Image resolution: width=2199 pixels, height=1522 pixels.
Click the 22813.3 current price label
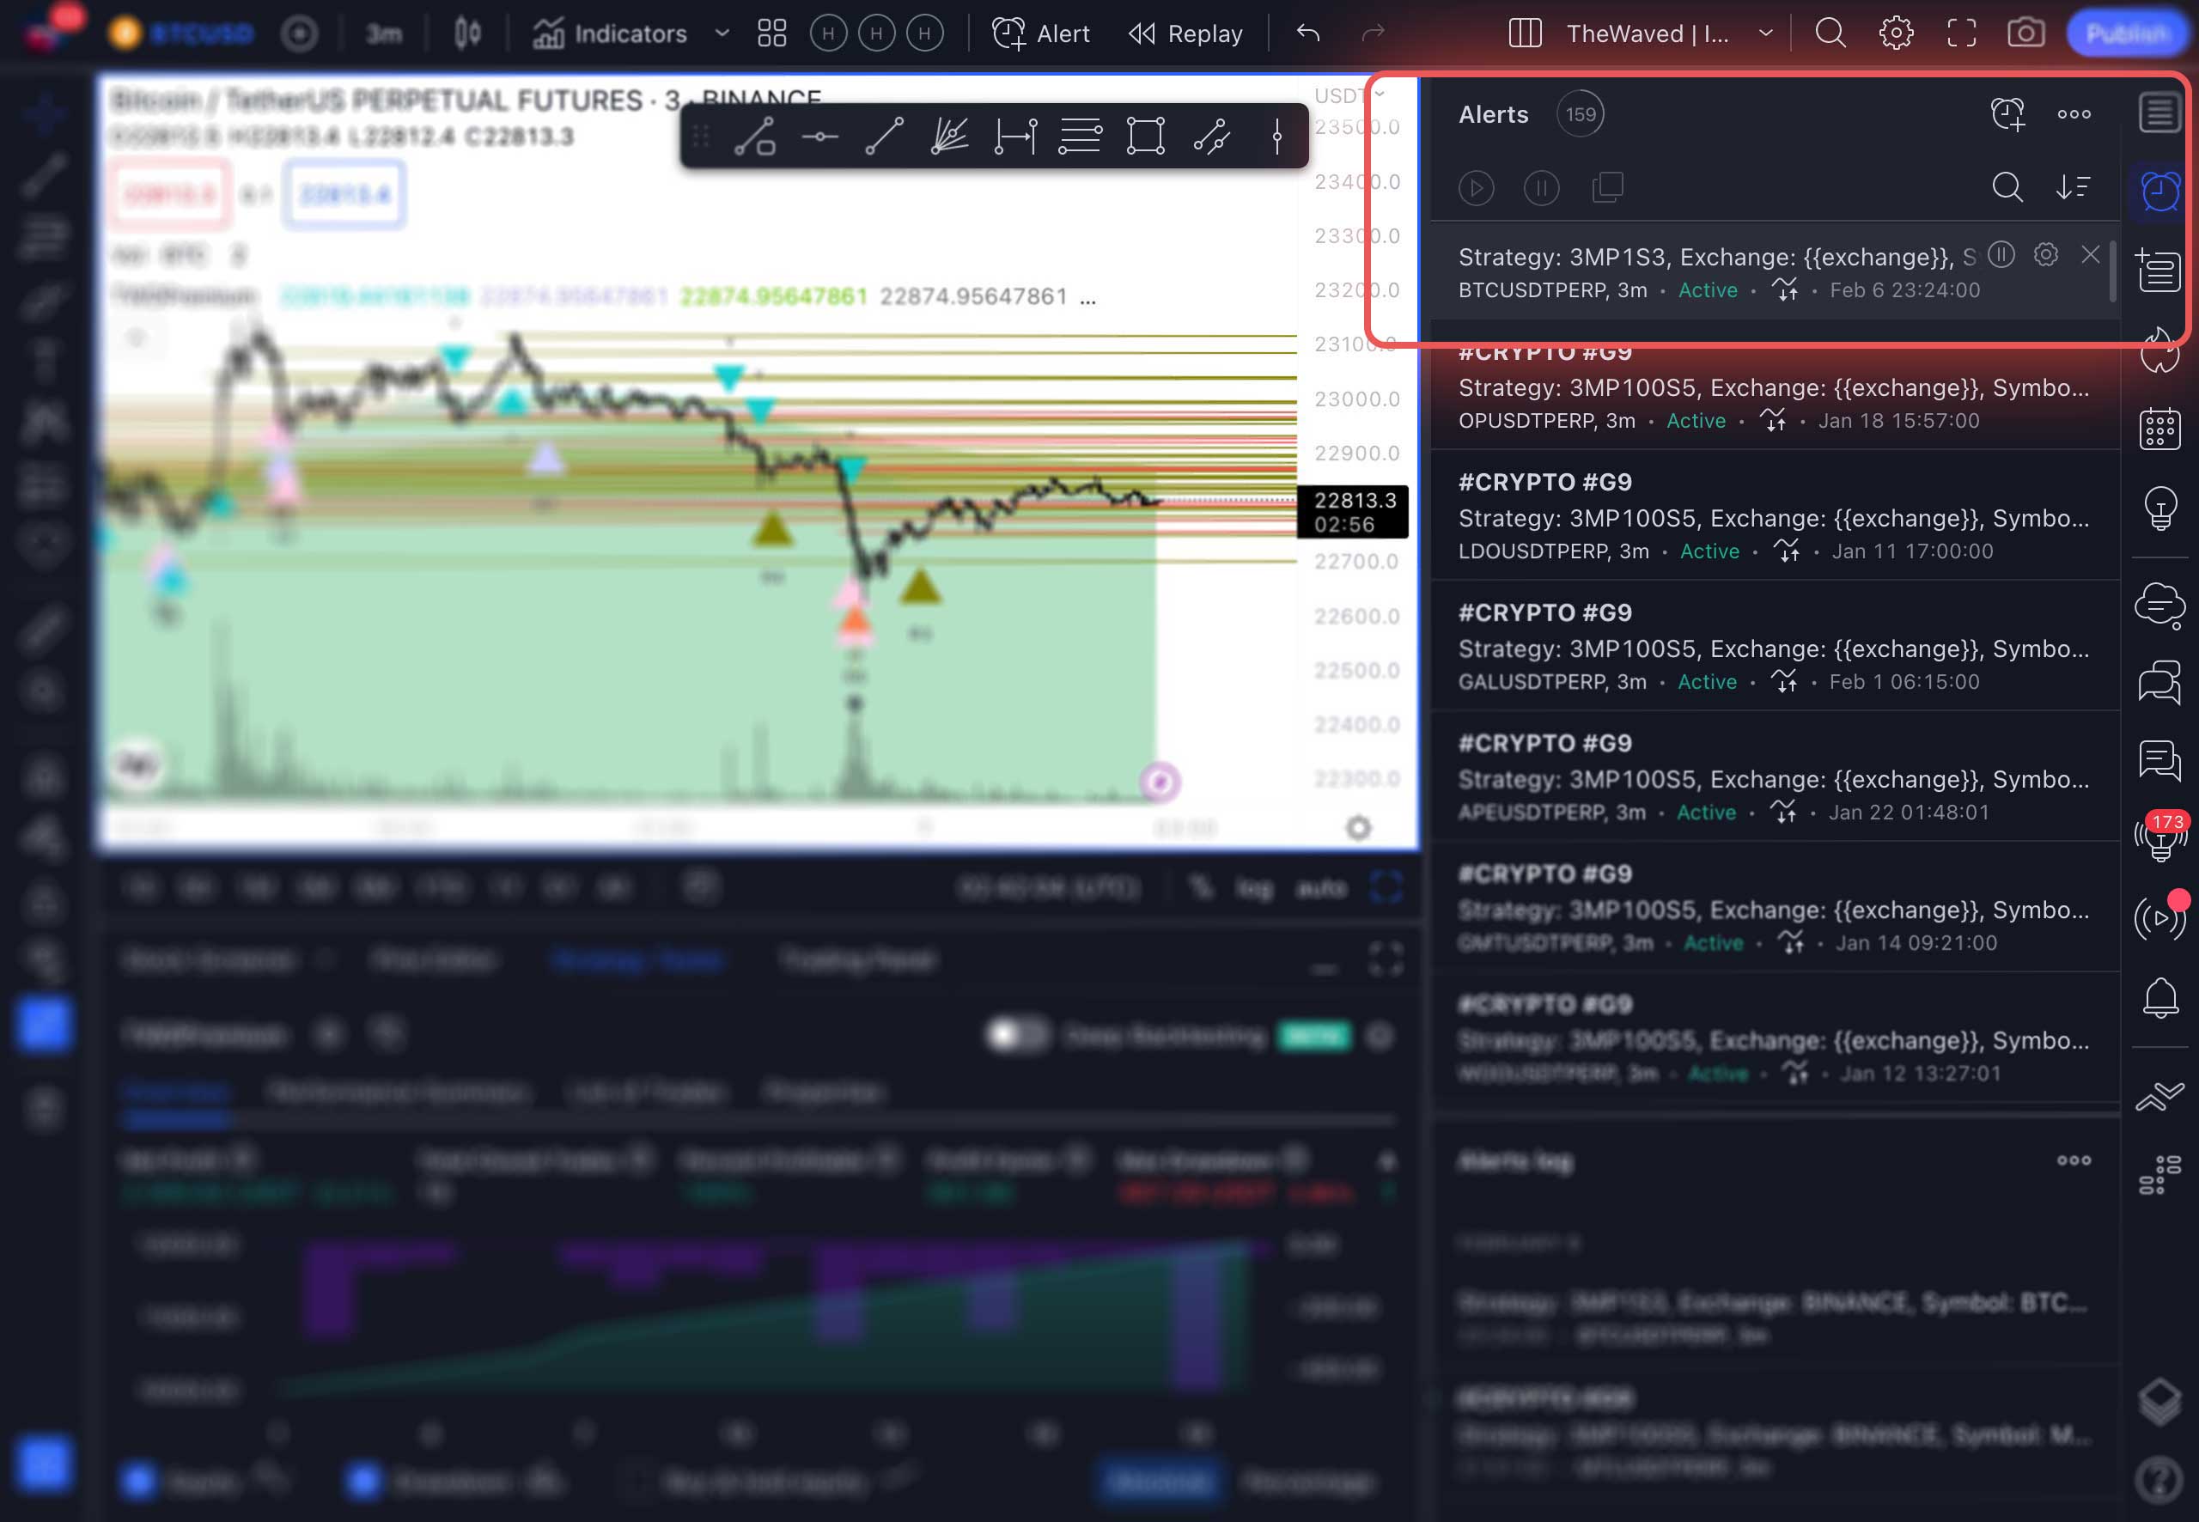point(1354,500)
